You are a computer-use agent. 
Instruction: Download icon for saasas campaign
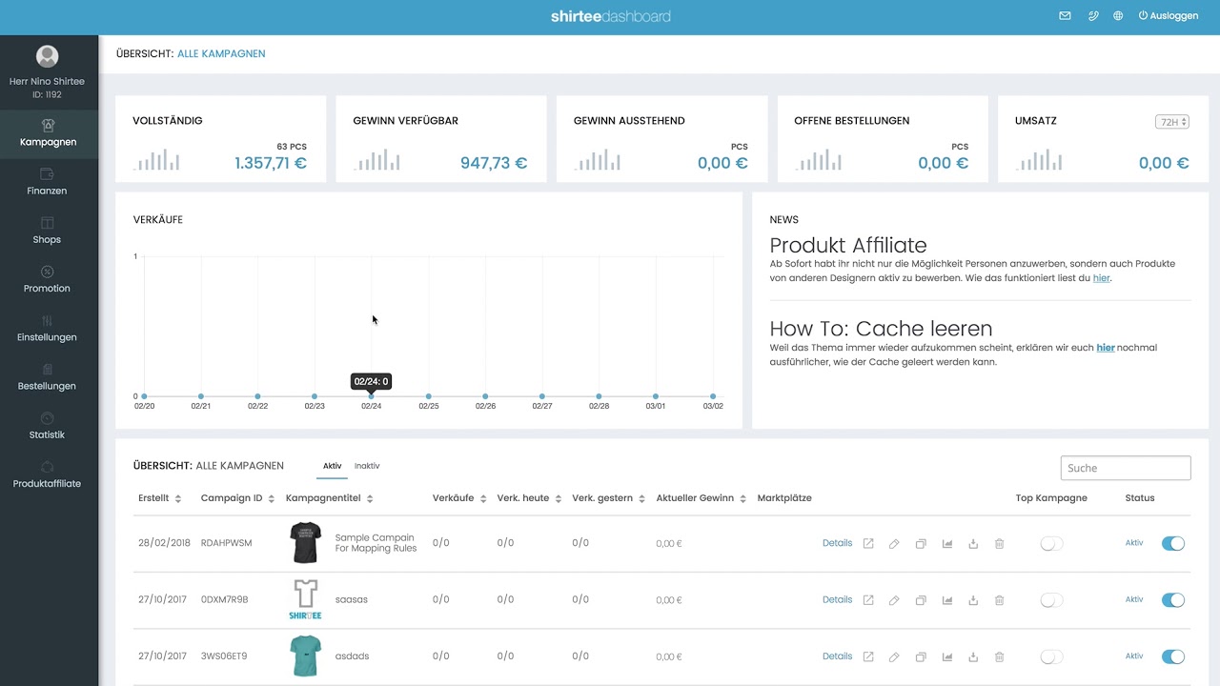click(x=973, y=600)
